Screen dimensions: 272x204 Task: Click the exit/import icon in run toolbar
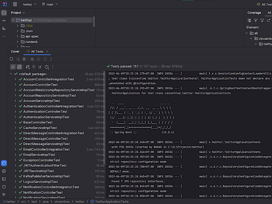click(45, 59)
